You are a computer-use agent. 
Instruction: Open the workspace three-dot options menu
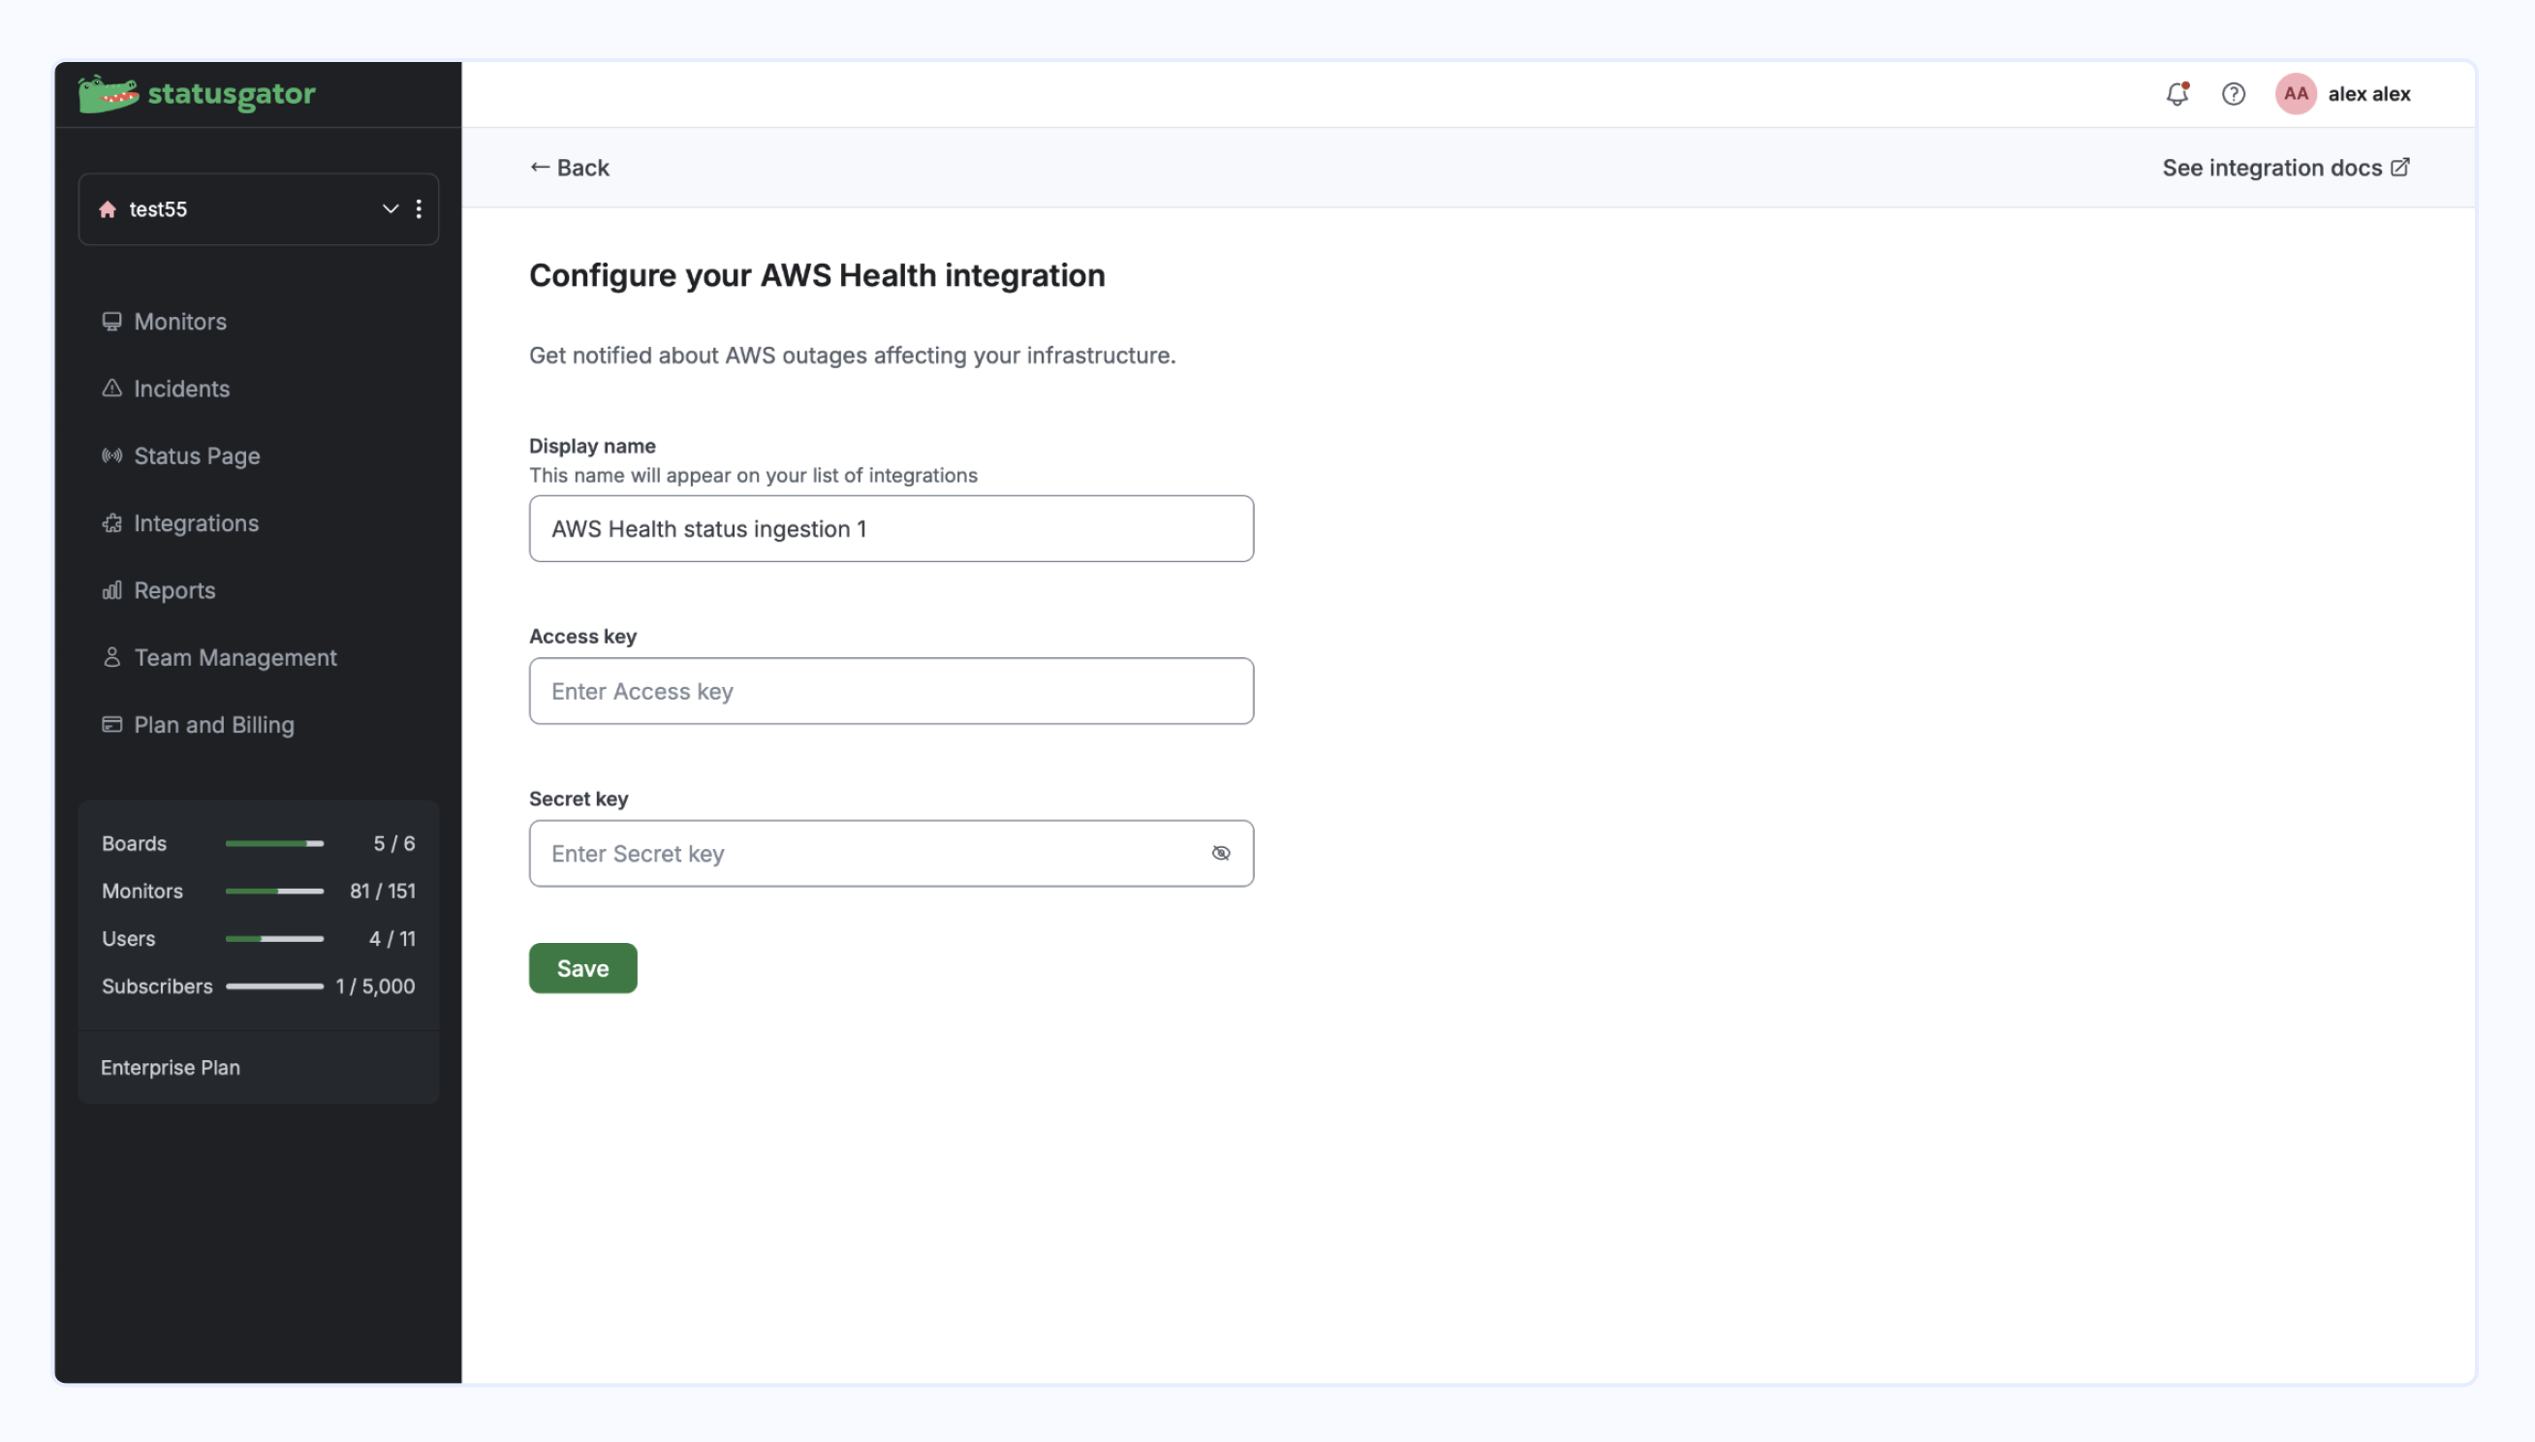click(x=420, y=209)
